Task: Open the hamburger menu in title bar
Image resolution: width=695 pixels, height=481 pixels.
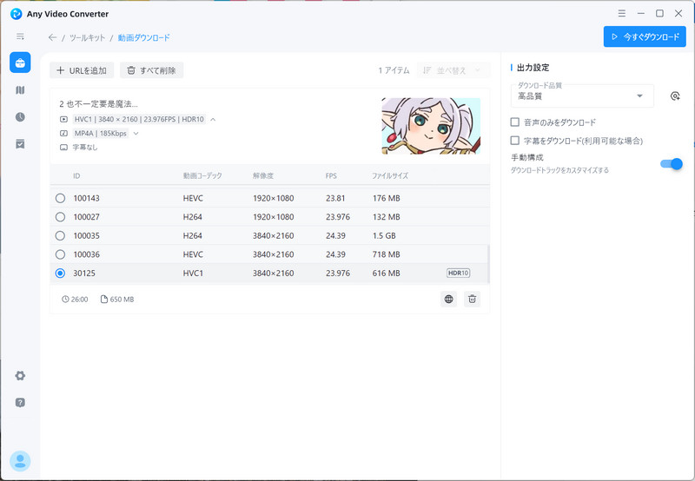Action: (624, 13)
